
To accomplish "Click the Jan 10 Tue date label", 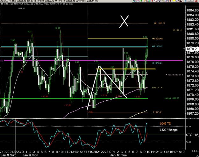I will [x=118, y=155].
